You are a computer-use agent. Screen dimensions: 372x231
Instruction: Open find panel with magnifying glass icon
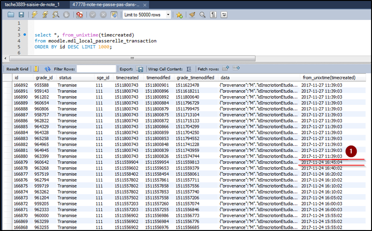click(202, 15)
